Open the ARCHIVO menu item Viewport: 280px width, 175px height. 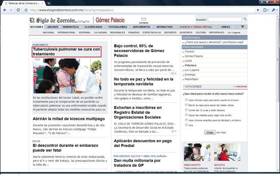coord(52,27)
